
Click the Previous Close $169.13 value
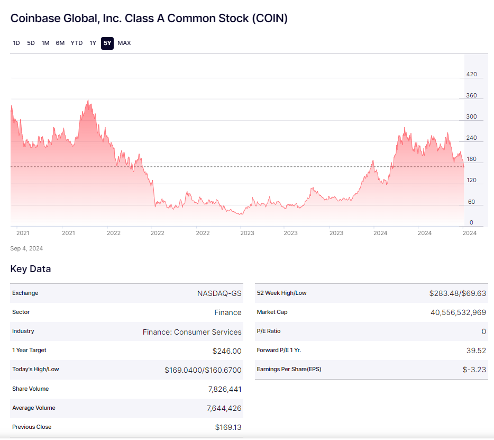pyautogui.click(x=228, y=427)
